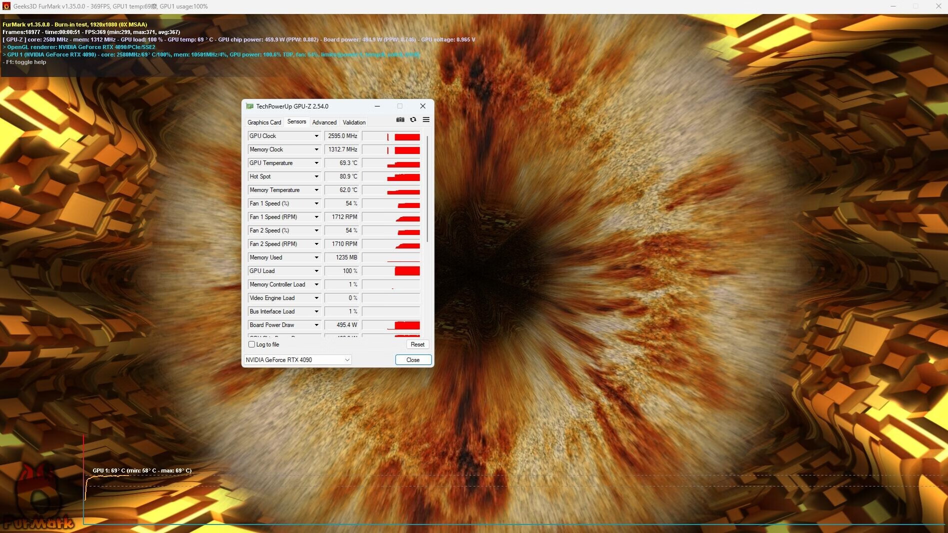
Task: Click the Board Power Draw history graph
Action: [x=391, y=325]
